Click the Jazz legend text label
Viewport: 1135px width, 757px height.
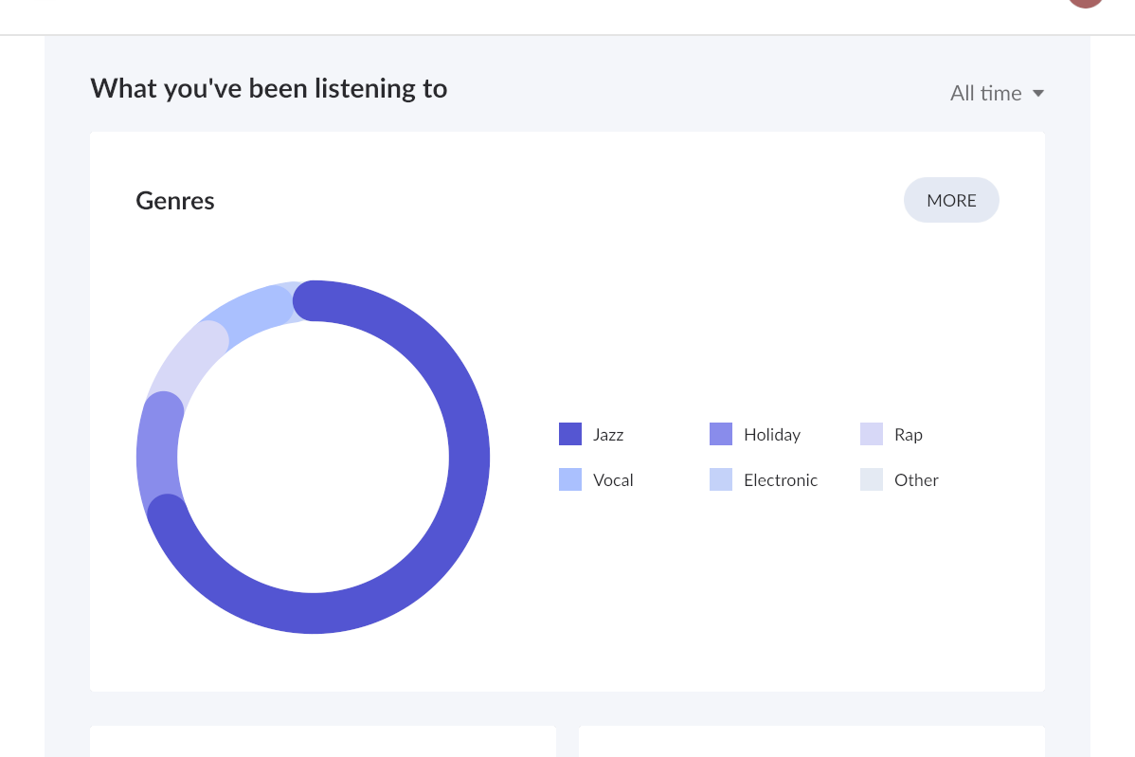click(608, 435)
